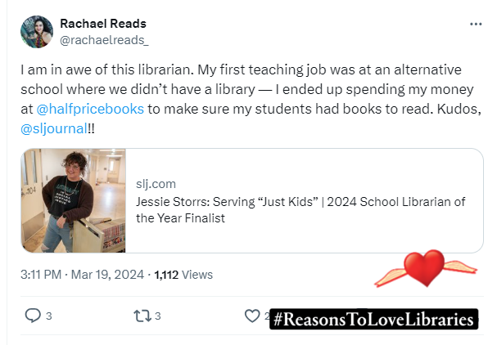The height and width of the screenshot is (345, 497).
Task: Open the Rachael Reads display name
Action: (103, 23)
